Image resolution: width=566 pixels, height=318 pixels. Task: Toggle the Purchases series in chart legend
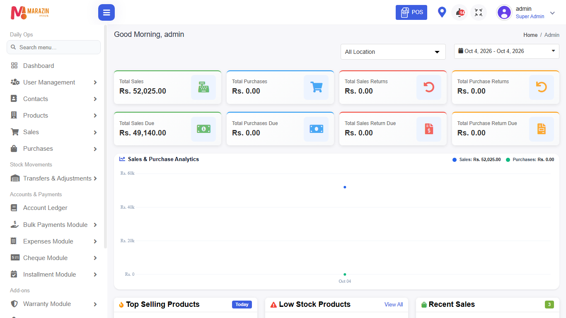tap(530, 159)
